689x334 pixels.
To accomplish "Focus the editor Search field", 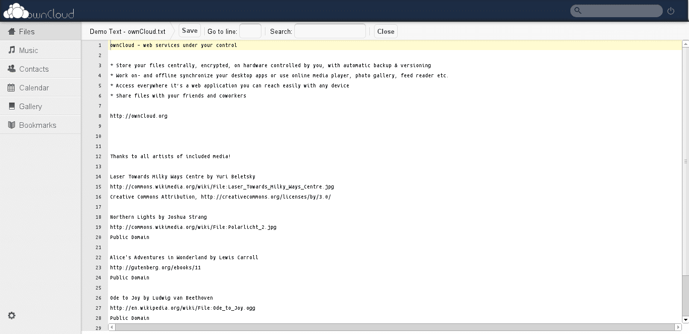I will 330,31.
